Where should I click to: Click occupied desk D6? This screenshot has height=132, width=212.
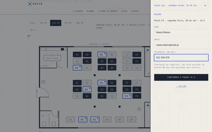tap(87, 96)
